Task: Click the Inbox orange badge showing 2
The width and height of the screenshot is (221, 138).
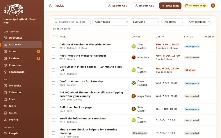Action: pos(38,51)
